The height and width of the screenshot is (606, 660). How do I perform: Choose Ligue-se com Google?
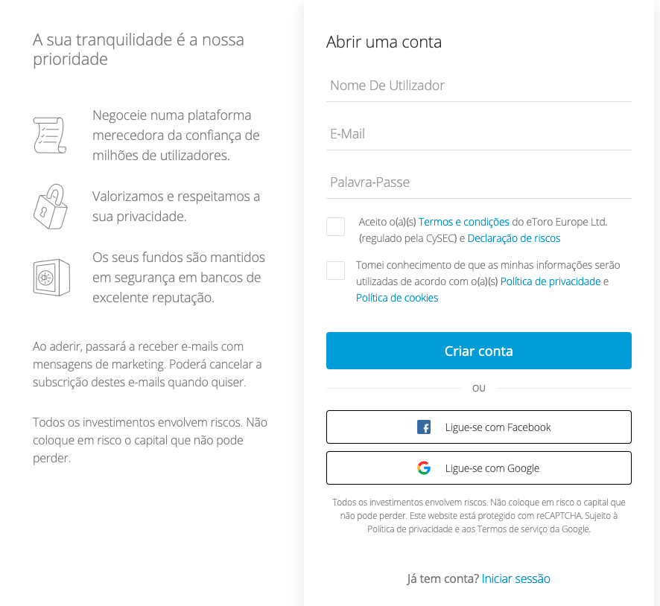478,468
